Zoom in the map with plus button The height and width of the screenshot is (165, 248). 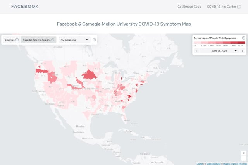243,153
